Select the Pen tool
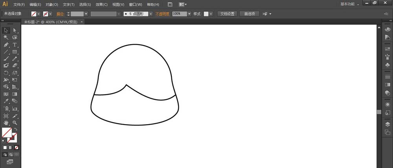The height and width of the screenshot is (168, 393). pyautogui.click(x=6, y=45)
